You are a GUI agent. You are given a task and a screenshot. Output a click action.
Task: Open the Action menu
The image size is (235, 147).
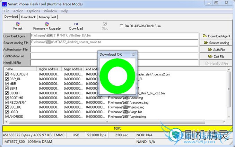pos(18,11)
